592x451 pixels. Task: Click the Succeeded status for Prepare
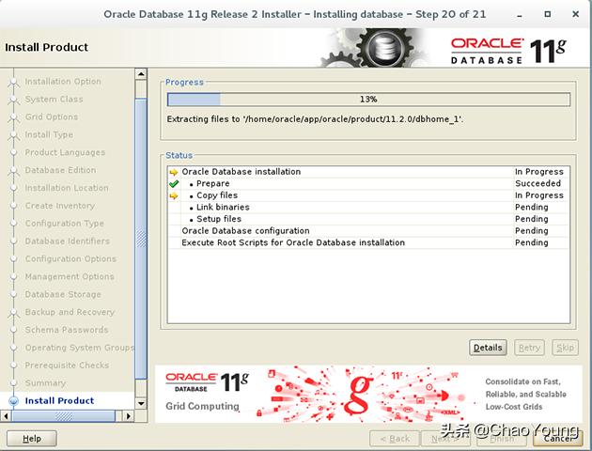pyautogui.click(x=538, y=183)
